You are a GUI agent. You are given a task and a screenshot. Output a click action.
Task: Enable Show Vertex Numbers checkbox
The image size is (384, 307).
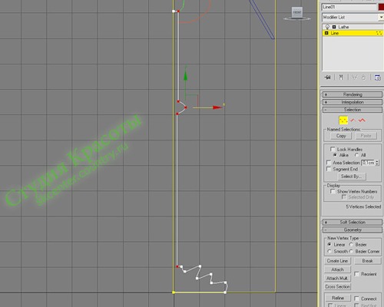[333, 191]
